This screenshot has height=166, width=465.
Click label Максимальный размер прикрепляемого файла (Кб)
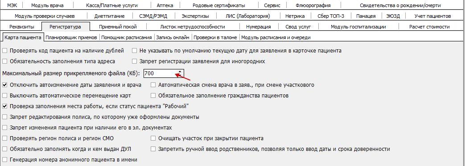[71, 73]
